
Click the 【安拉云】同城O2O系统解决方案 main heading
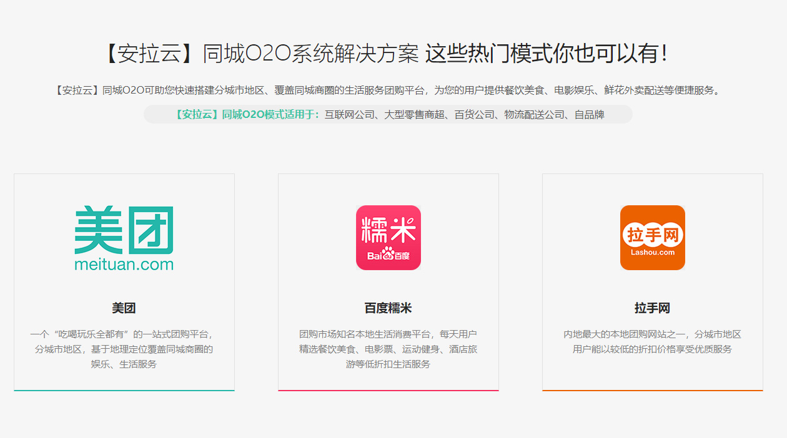pyautogui.click(x=389, y=54)
